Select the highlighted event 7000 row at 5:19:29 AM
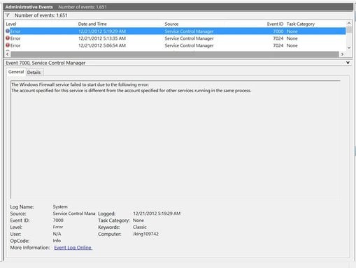The width and height of the screenshot is (356, 268). pyautogui.click(x=176, y=31)
